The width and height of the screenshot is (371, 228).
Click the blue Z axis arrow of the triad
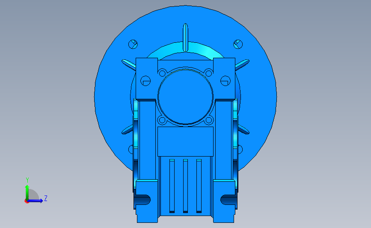coord(36,201)
